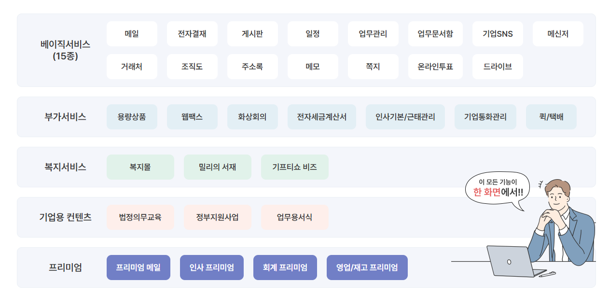Open the 일정 service
The image size is (609, 296).
click(313, 34)
